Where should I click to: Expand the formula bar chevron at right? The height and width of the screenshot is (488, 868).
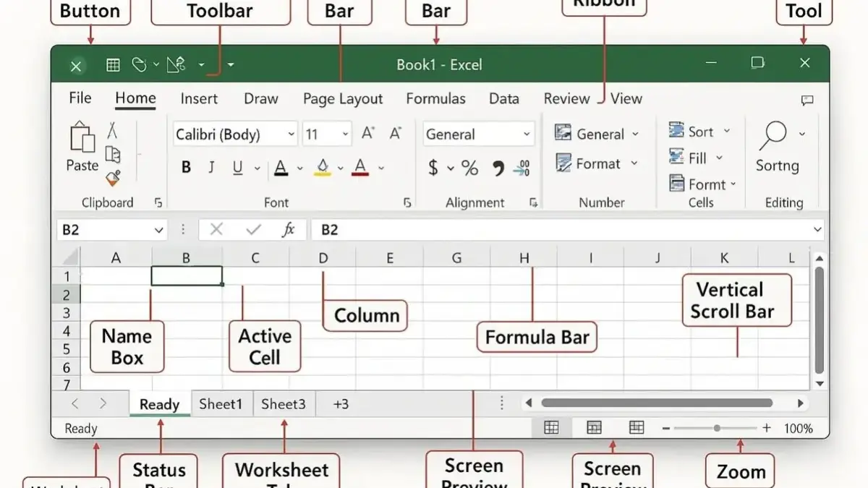coord(817,230)
